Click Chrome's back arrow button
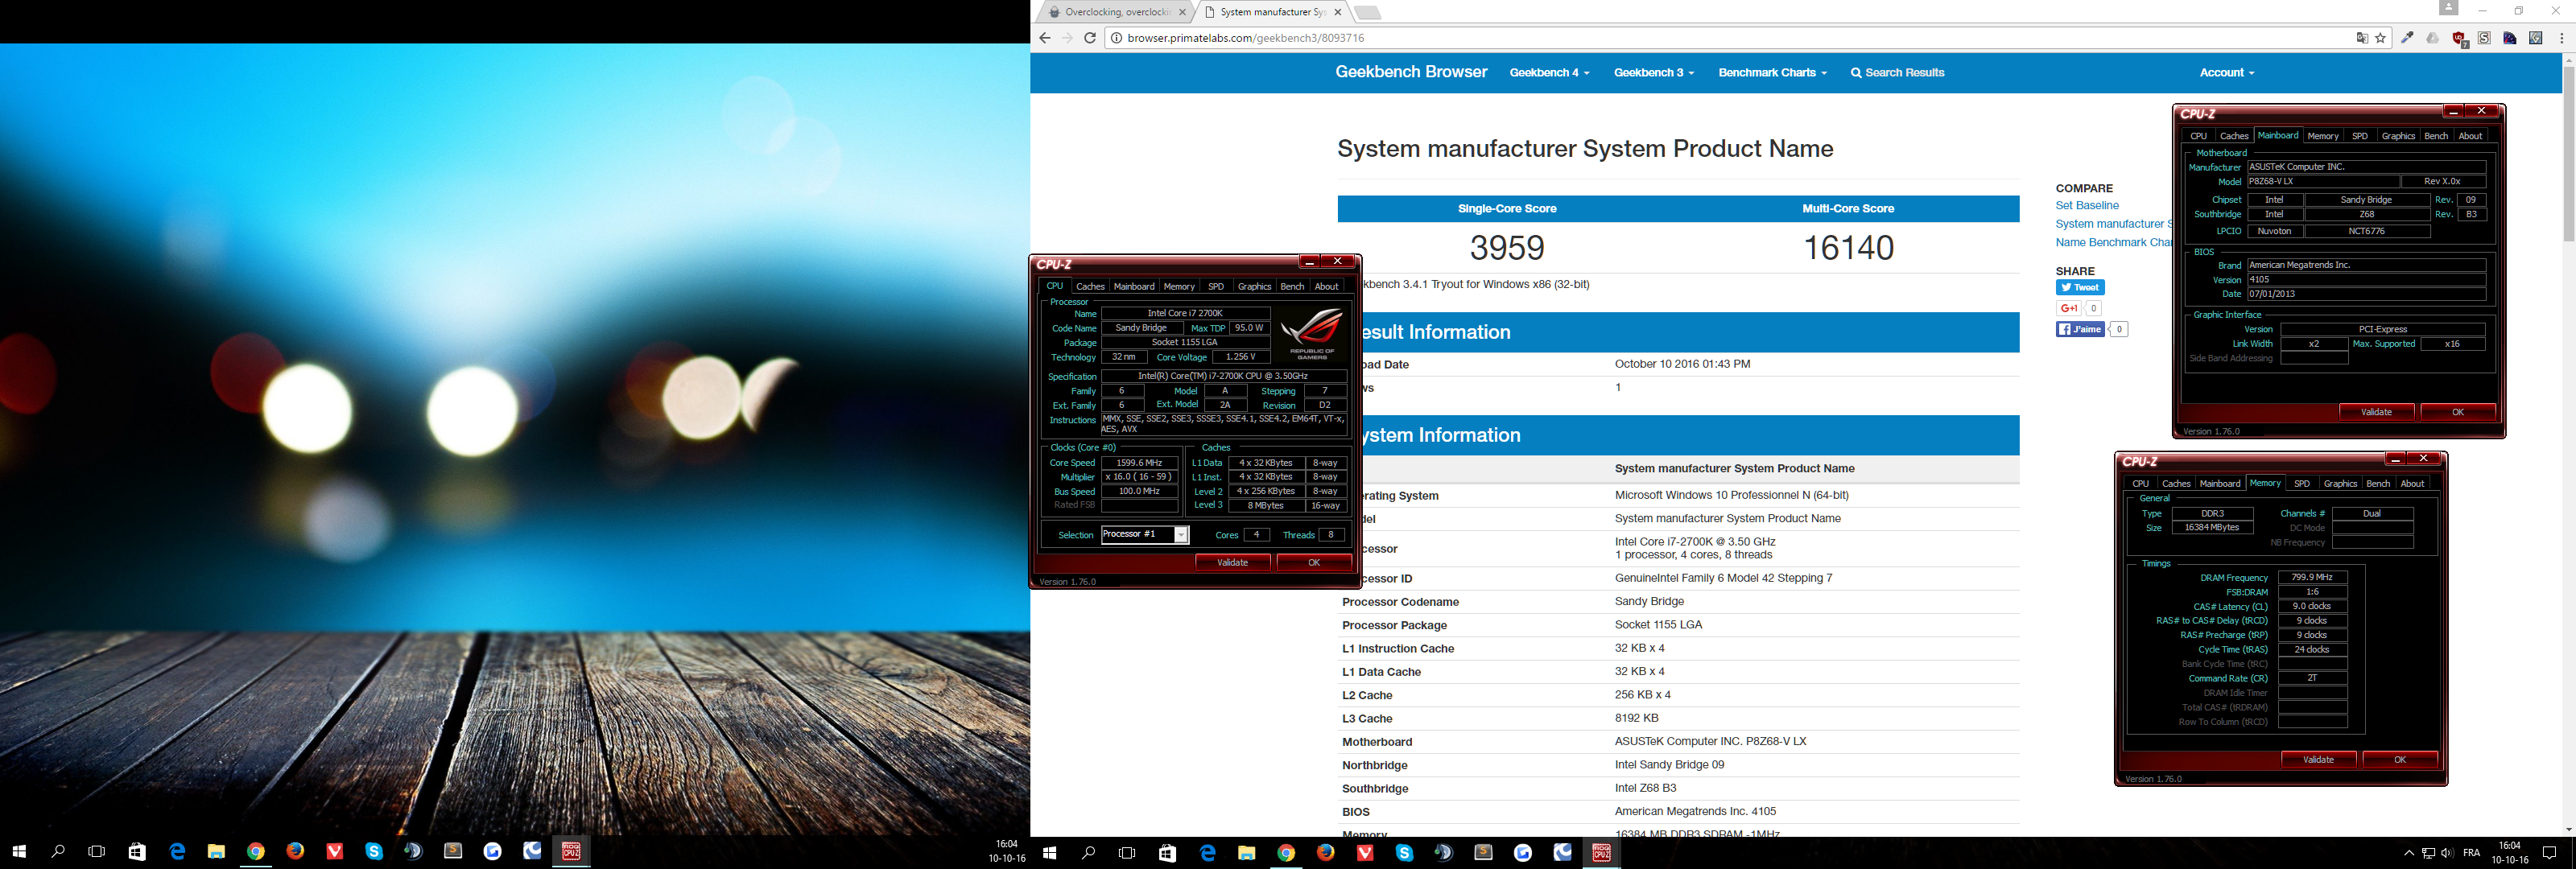This screenshot has height=869, width=2576. pyautogui.click(x=1044, y=38)
